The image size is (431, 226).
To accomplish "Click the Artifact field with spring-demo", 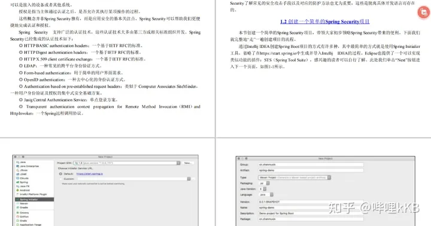I will (311, 170).
